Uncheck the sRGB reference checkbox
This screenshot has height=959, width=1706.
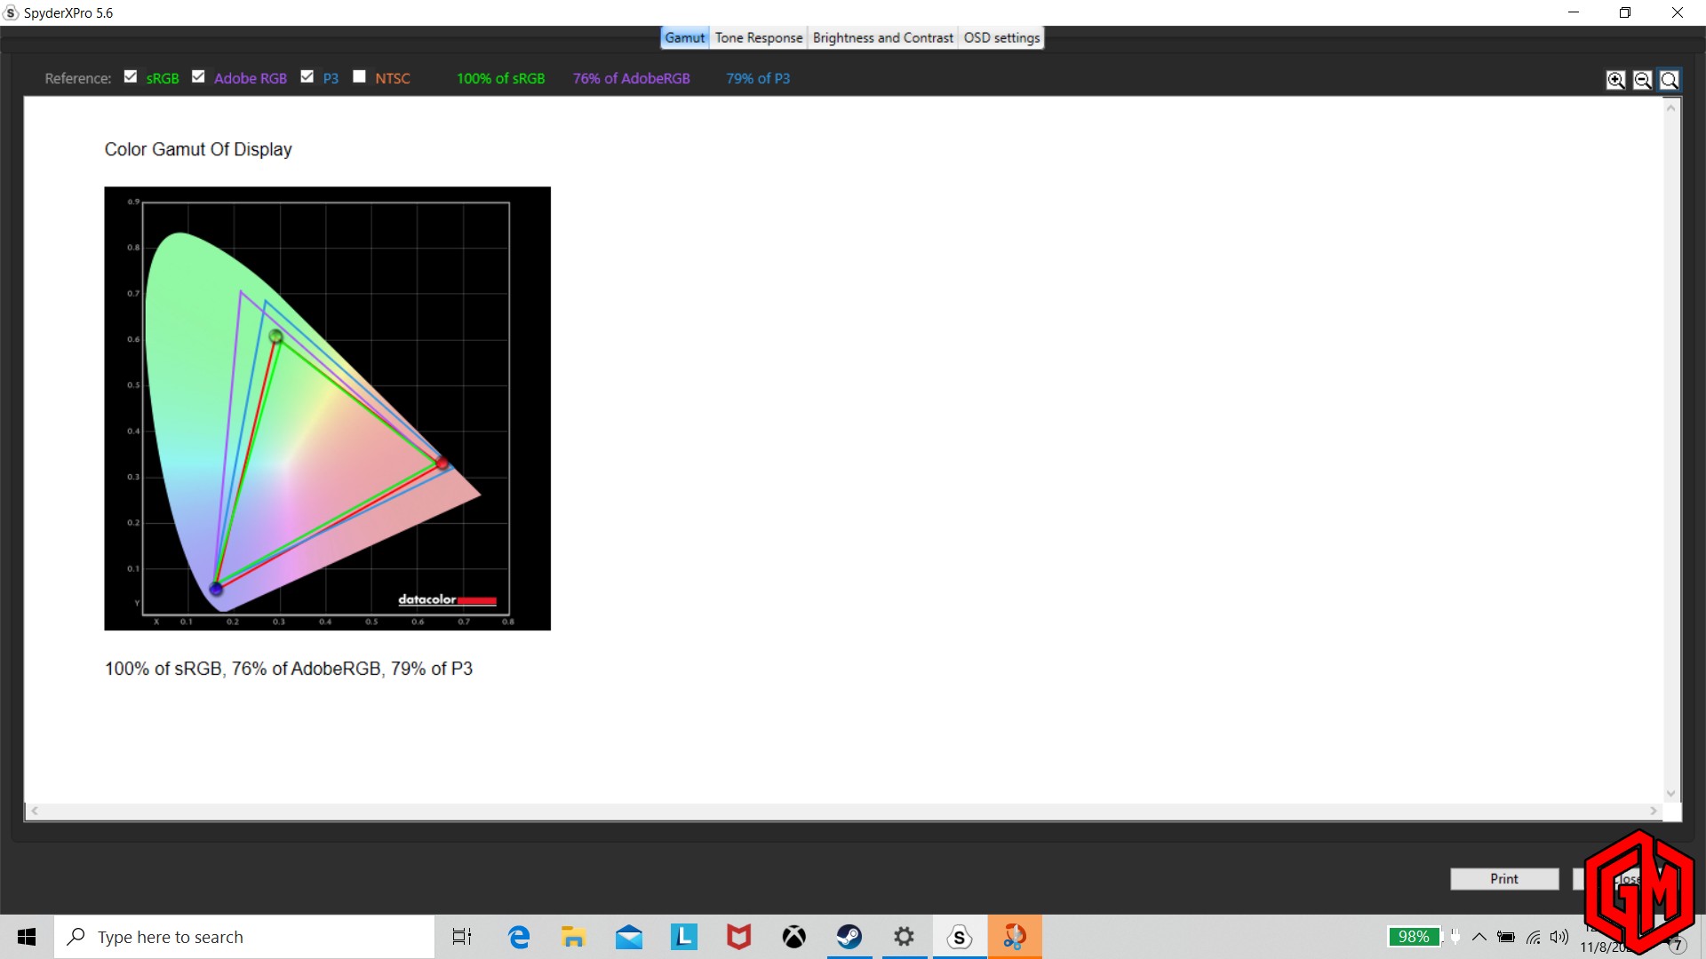[131, 76]
